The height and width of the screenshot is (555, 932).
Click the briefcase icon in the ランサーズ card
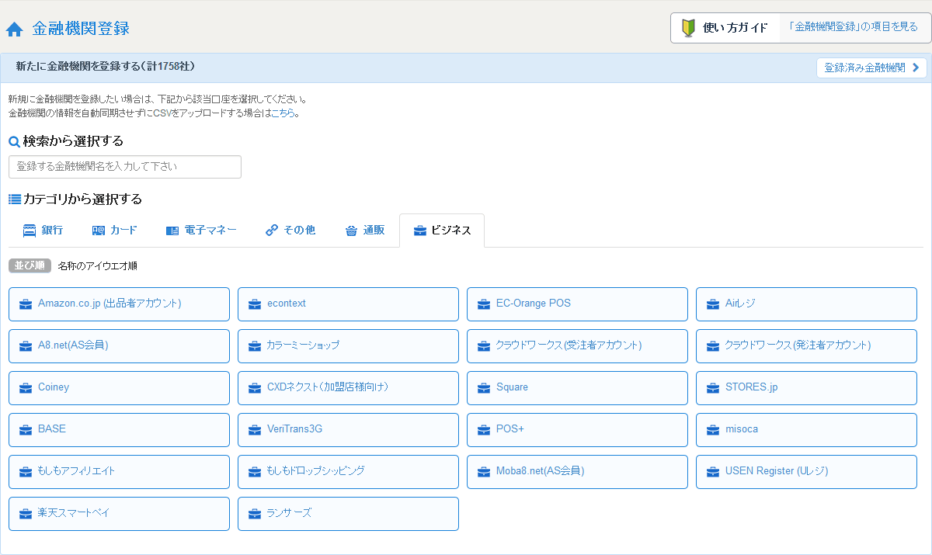click(255, 514)
